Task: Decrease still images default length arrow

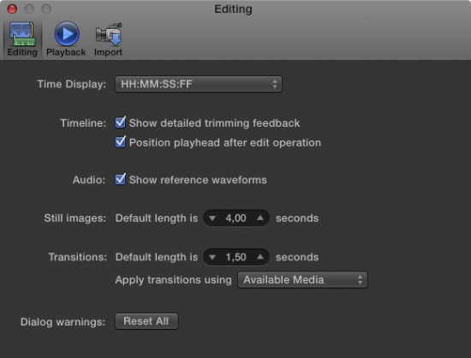Action: coord(212,218)
